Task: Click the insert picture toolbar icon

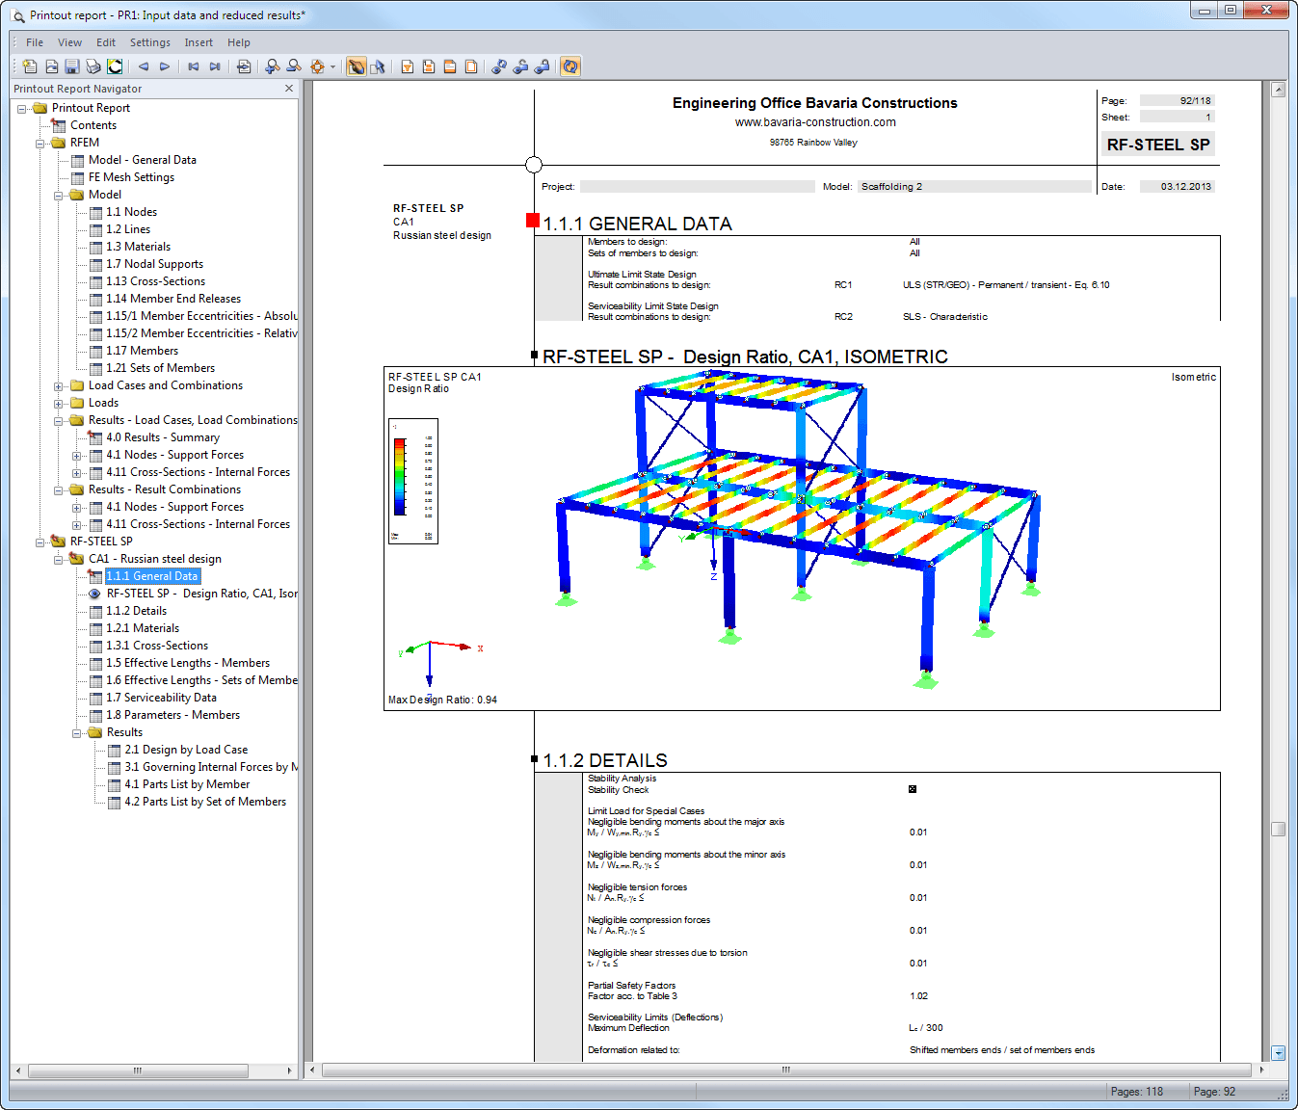Action: point(52,66)
